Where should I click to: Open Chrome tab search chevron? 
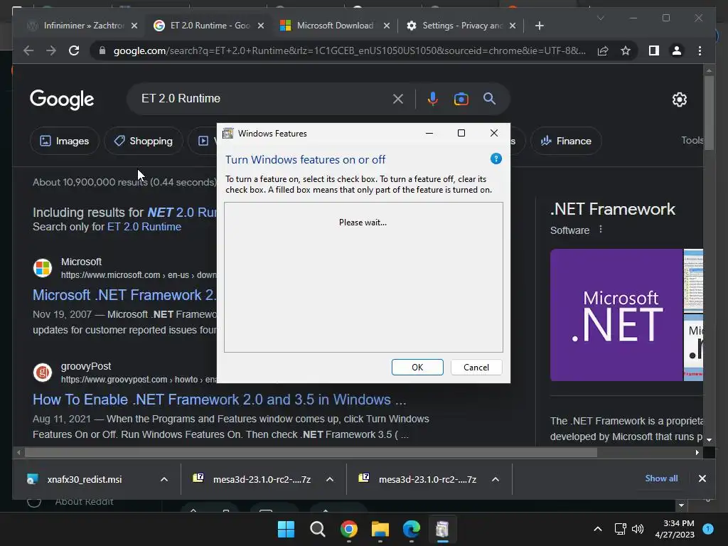[600, 18]
